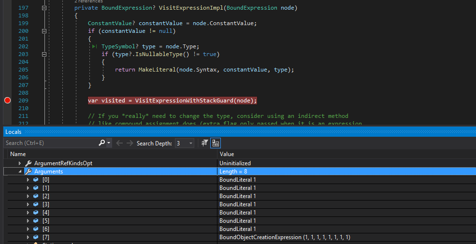Click VisitExpressionImpl method name on line 197
Screen dimensions: 476x244
pos(191,8)
